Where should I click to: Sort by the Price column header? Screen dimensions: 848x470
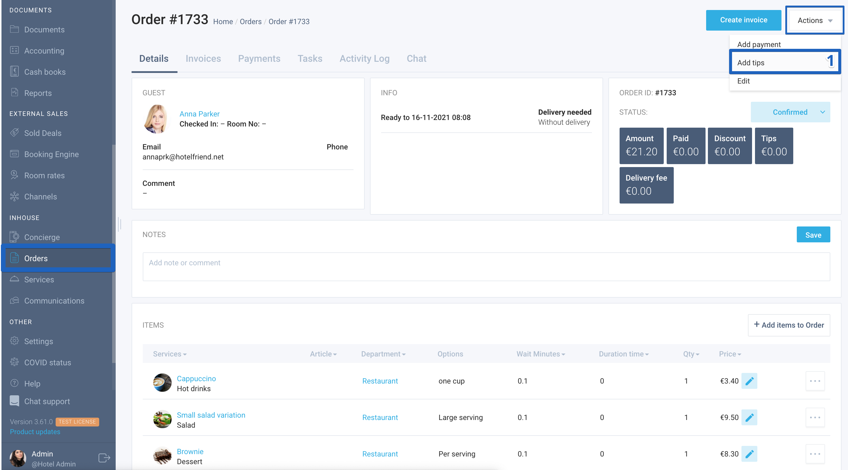pyautogui.click(x=730, y=354)
